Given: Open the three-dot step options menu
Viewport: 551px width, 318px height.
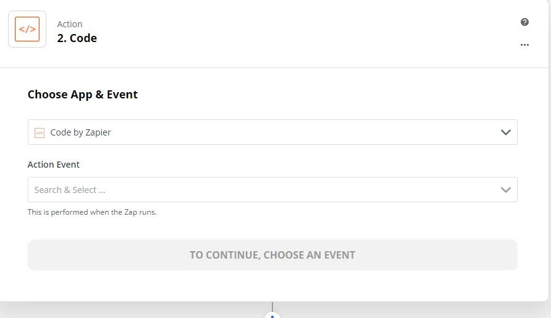Looking at the screenshot, I should (x=524, y=45).
